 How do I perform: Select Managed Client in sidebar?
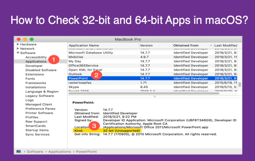(x=39, y=105)
